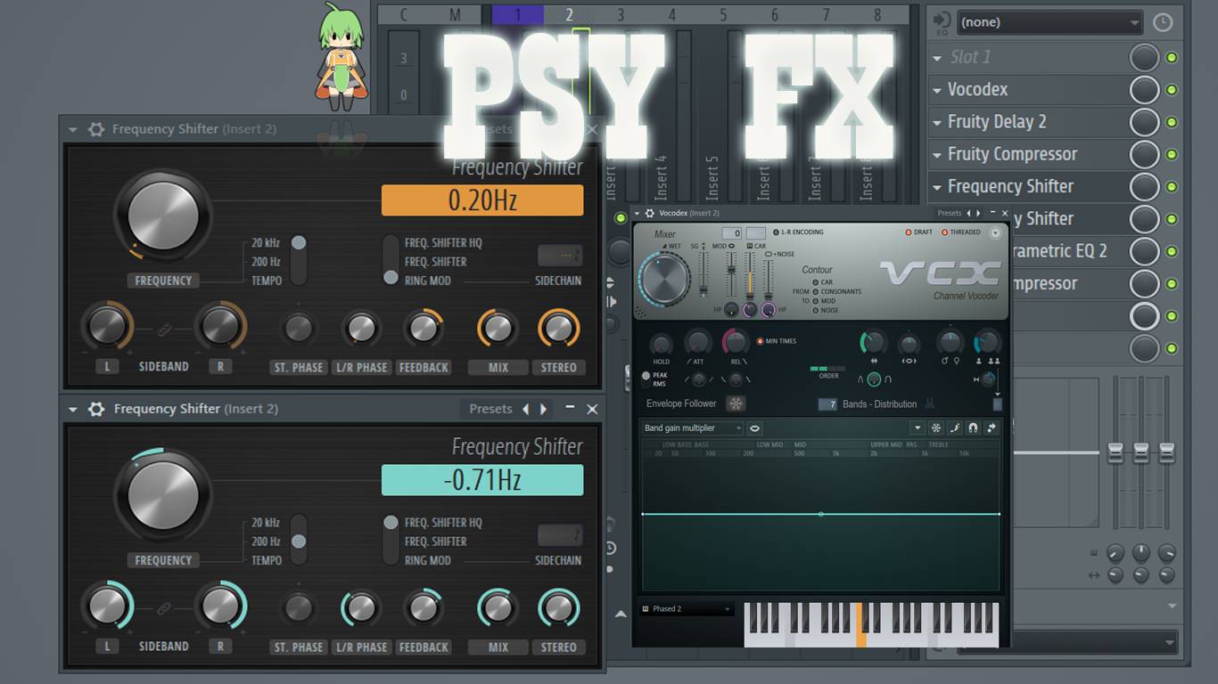
Task: Click 0.20Hz frequency display
Action: [482, 200]
